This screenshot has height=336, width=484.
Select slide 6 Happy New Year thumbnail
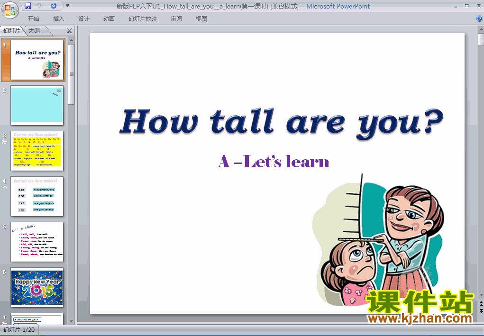pos(37,287)
